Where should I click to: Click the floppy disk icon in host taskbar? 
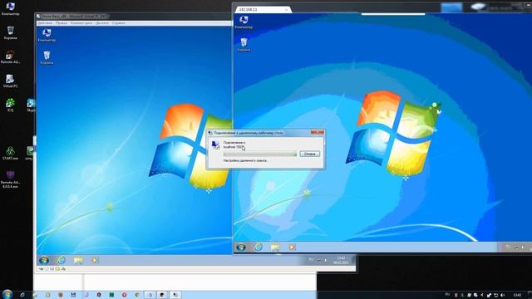coord(73,295)
